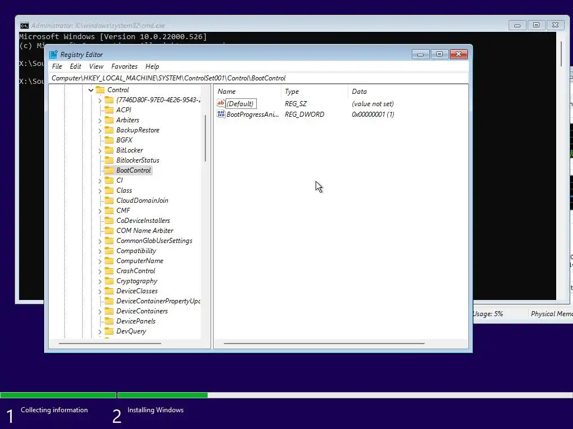573x429 pixels.
Task: Close the Registry Editor window
Action: tap(459, 54)
